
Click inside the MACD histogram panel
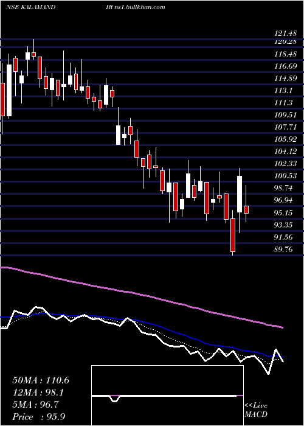[167, 396]
